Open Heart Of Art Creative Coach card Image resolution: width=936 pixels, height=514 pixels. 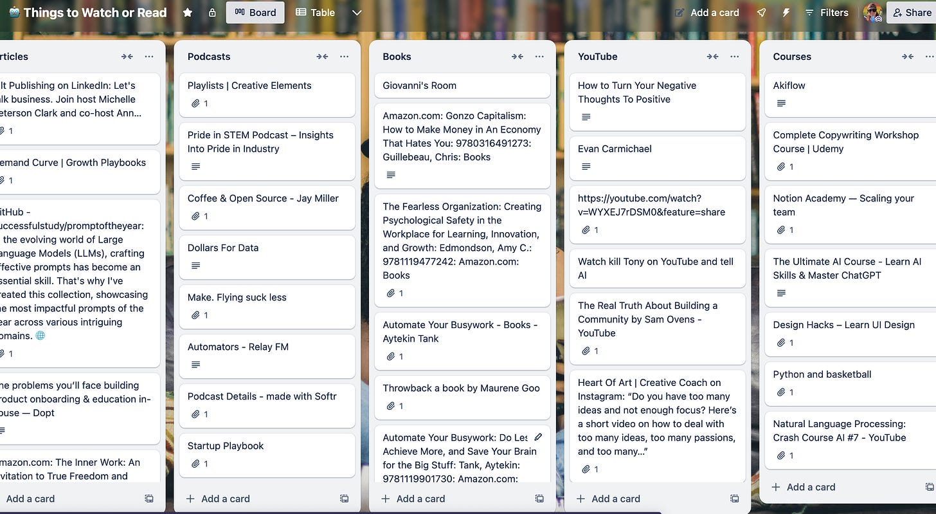point(658,427)
